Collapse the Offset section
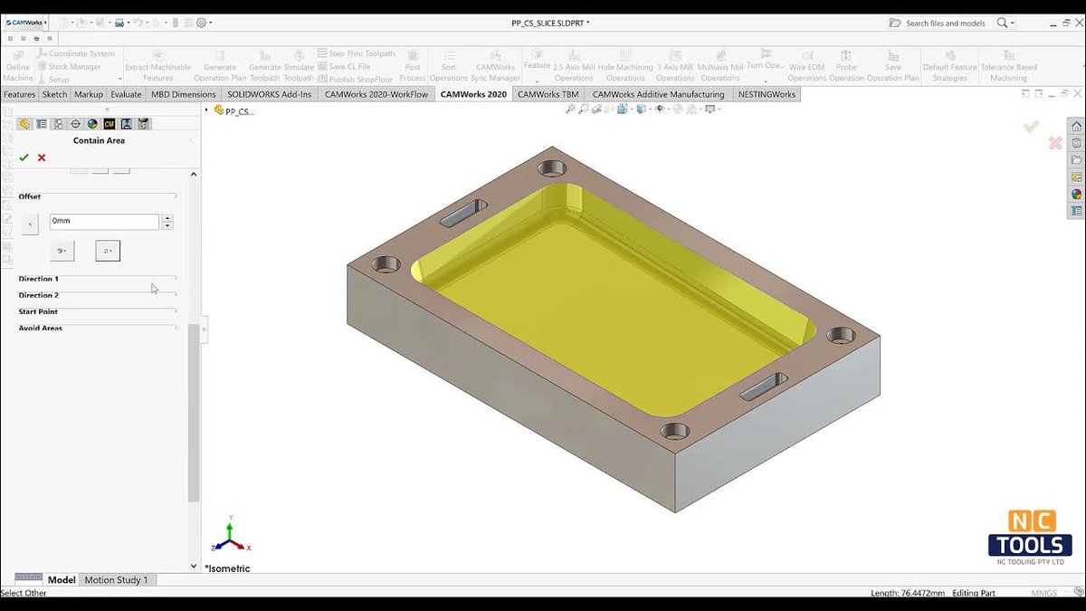The height and width of the screenshot is (611, 1086). click(97, 196)
